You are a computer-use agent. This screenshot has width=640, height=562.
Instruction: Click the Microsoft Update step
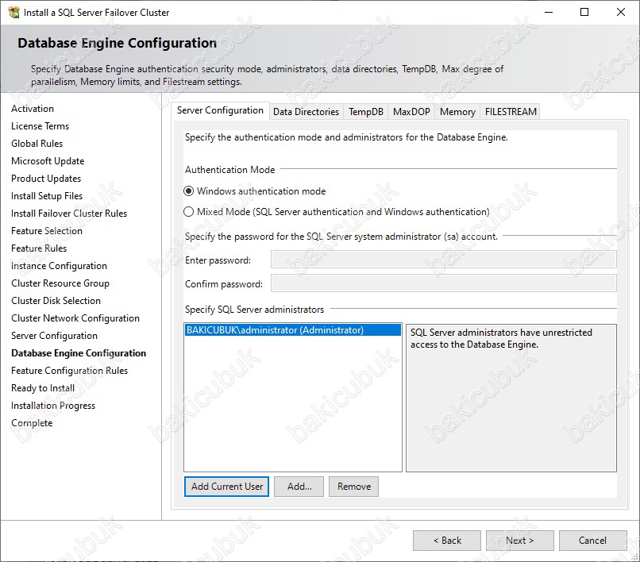[48, 161]
